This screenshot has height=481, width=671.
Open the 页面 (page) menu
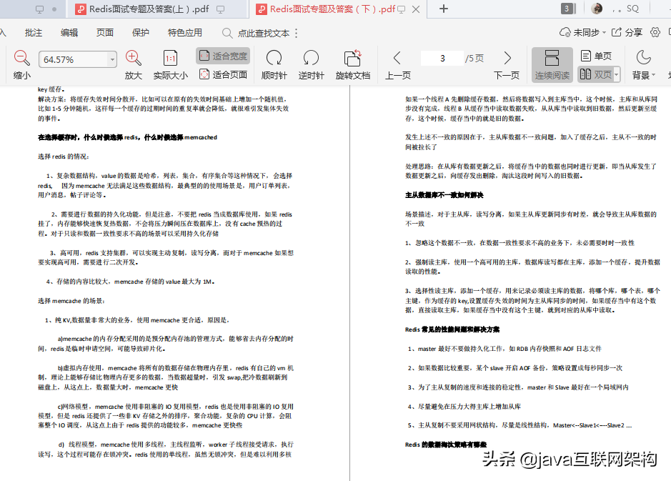(105, 33)
